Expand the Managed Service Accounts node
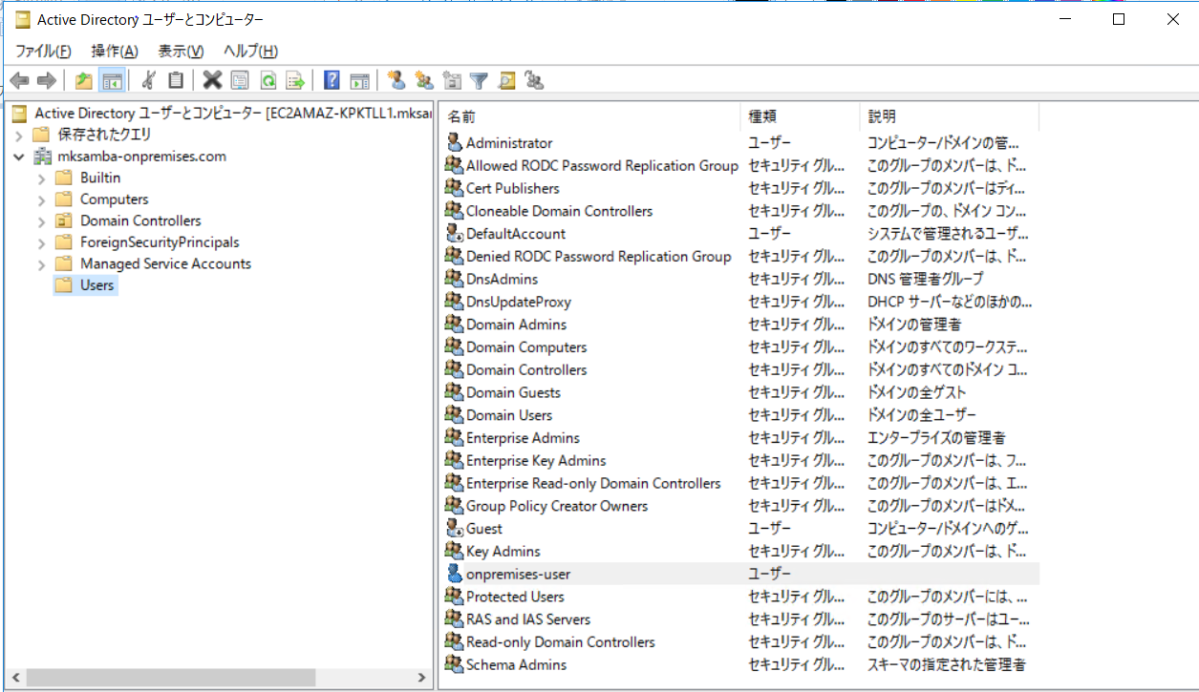Screen dimensions: 1199x692 pyautogui.click(x=41, y=263)
